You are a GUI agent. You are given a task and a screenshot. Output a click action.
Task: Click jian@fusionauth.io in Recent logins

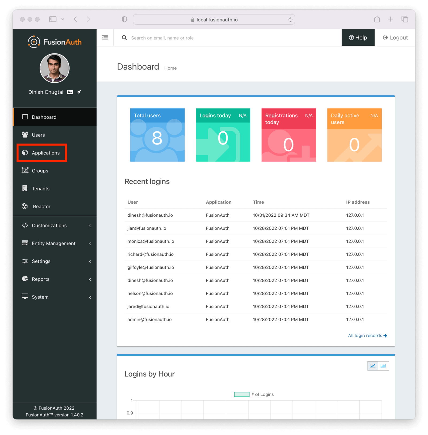[147, 228]
